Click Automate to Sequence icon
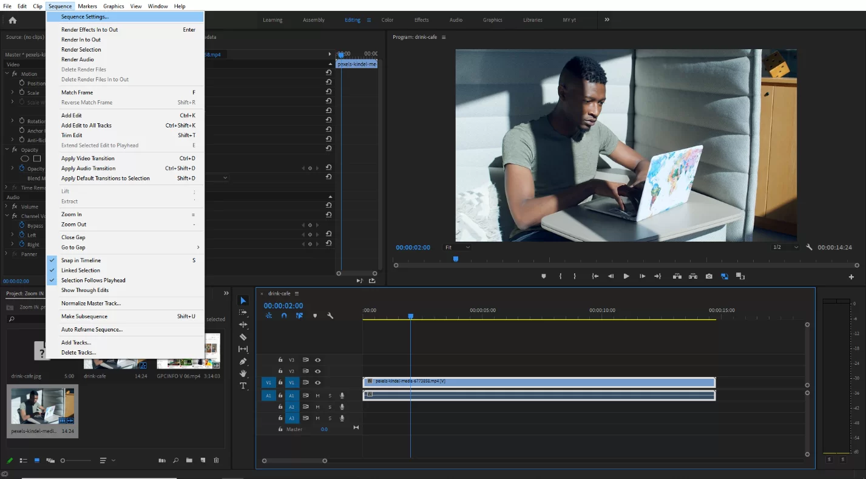The image size is (866, 479). tap(162, 460)
